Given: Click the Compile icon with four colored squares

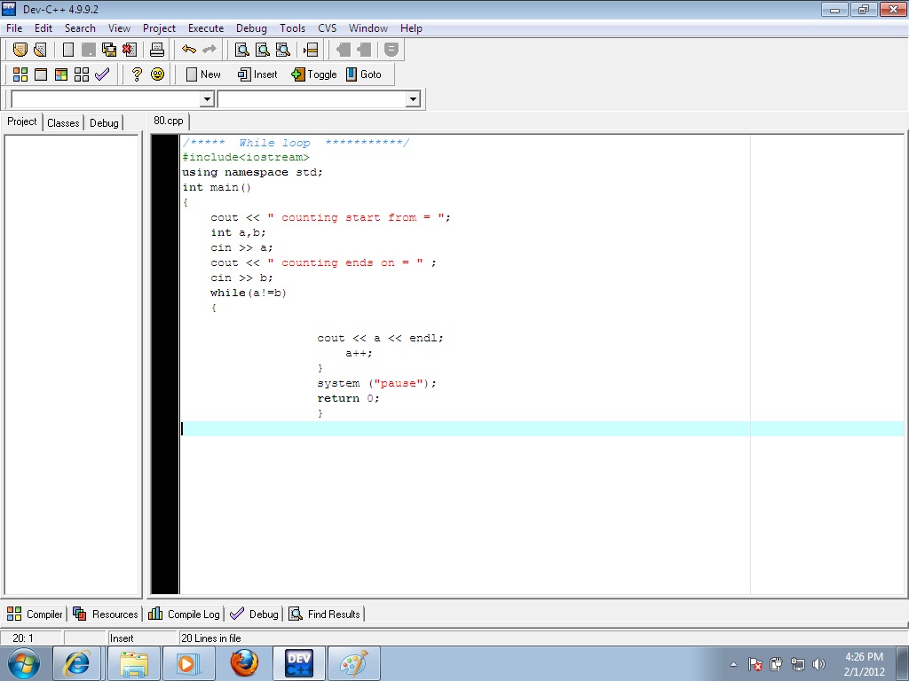Looking at the screenshot, I should (20, 74).
